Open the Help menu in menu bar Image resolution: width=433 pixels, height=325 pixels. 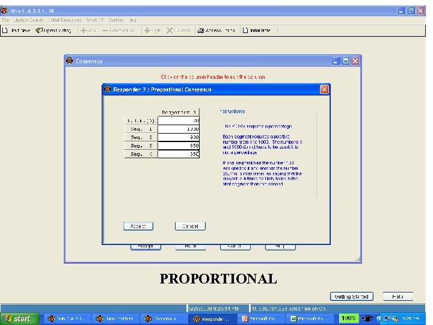[133, 20]
